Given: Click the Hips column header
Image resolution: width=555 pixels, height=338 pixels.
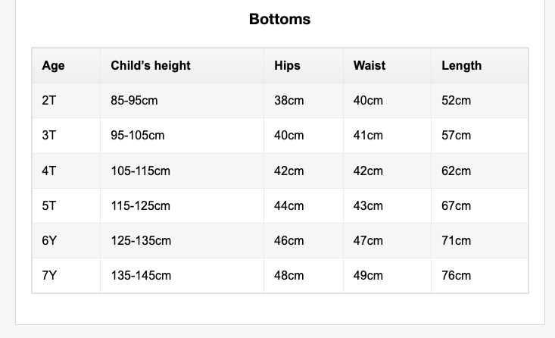Looking at the screenshot, I should [x=287, y=65].
